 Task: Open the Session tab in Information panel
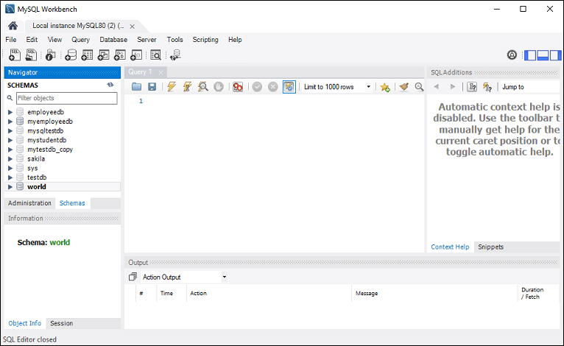pyautogui.click(x=61, y=323)
